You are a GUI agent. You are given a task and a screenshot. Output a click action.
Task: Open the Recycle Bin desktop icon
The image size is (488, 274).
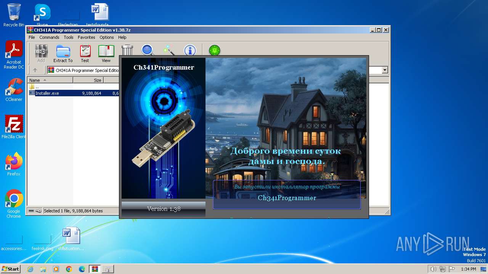click(x=14, y=15)
